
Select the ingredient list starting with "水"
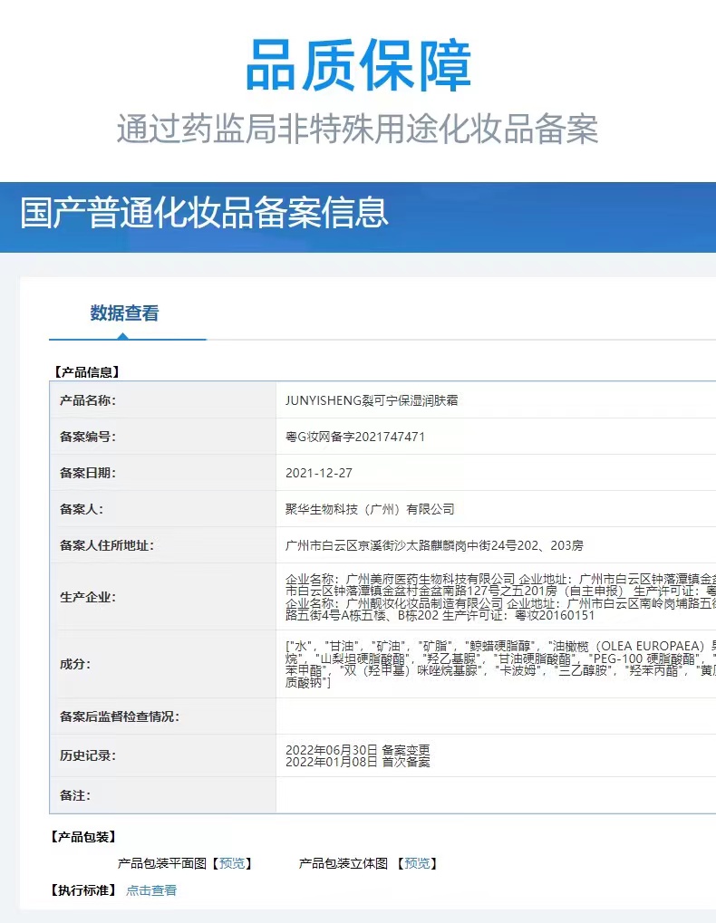[x=500, y=665]
